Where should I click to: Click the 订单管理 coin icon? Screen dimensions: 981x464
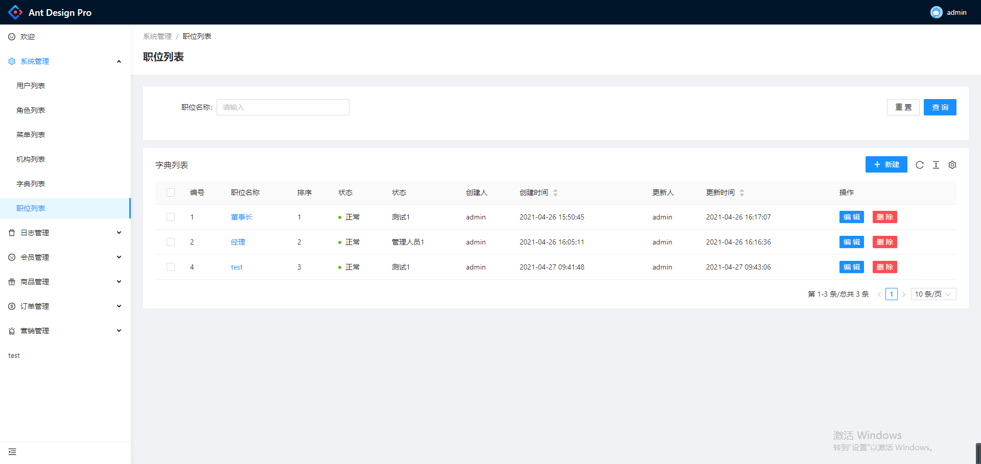pos(12,306)
